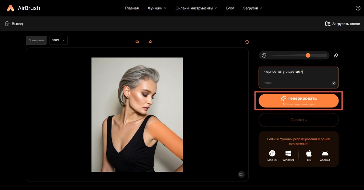
Task: Open the Загрузки dropdown menu
Action: (252, 8)
